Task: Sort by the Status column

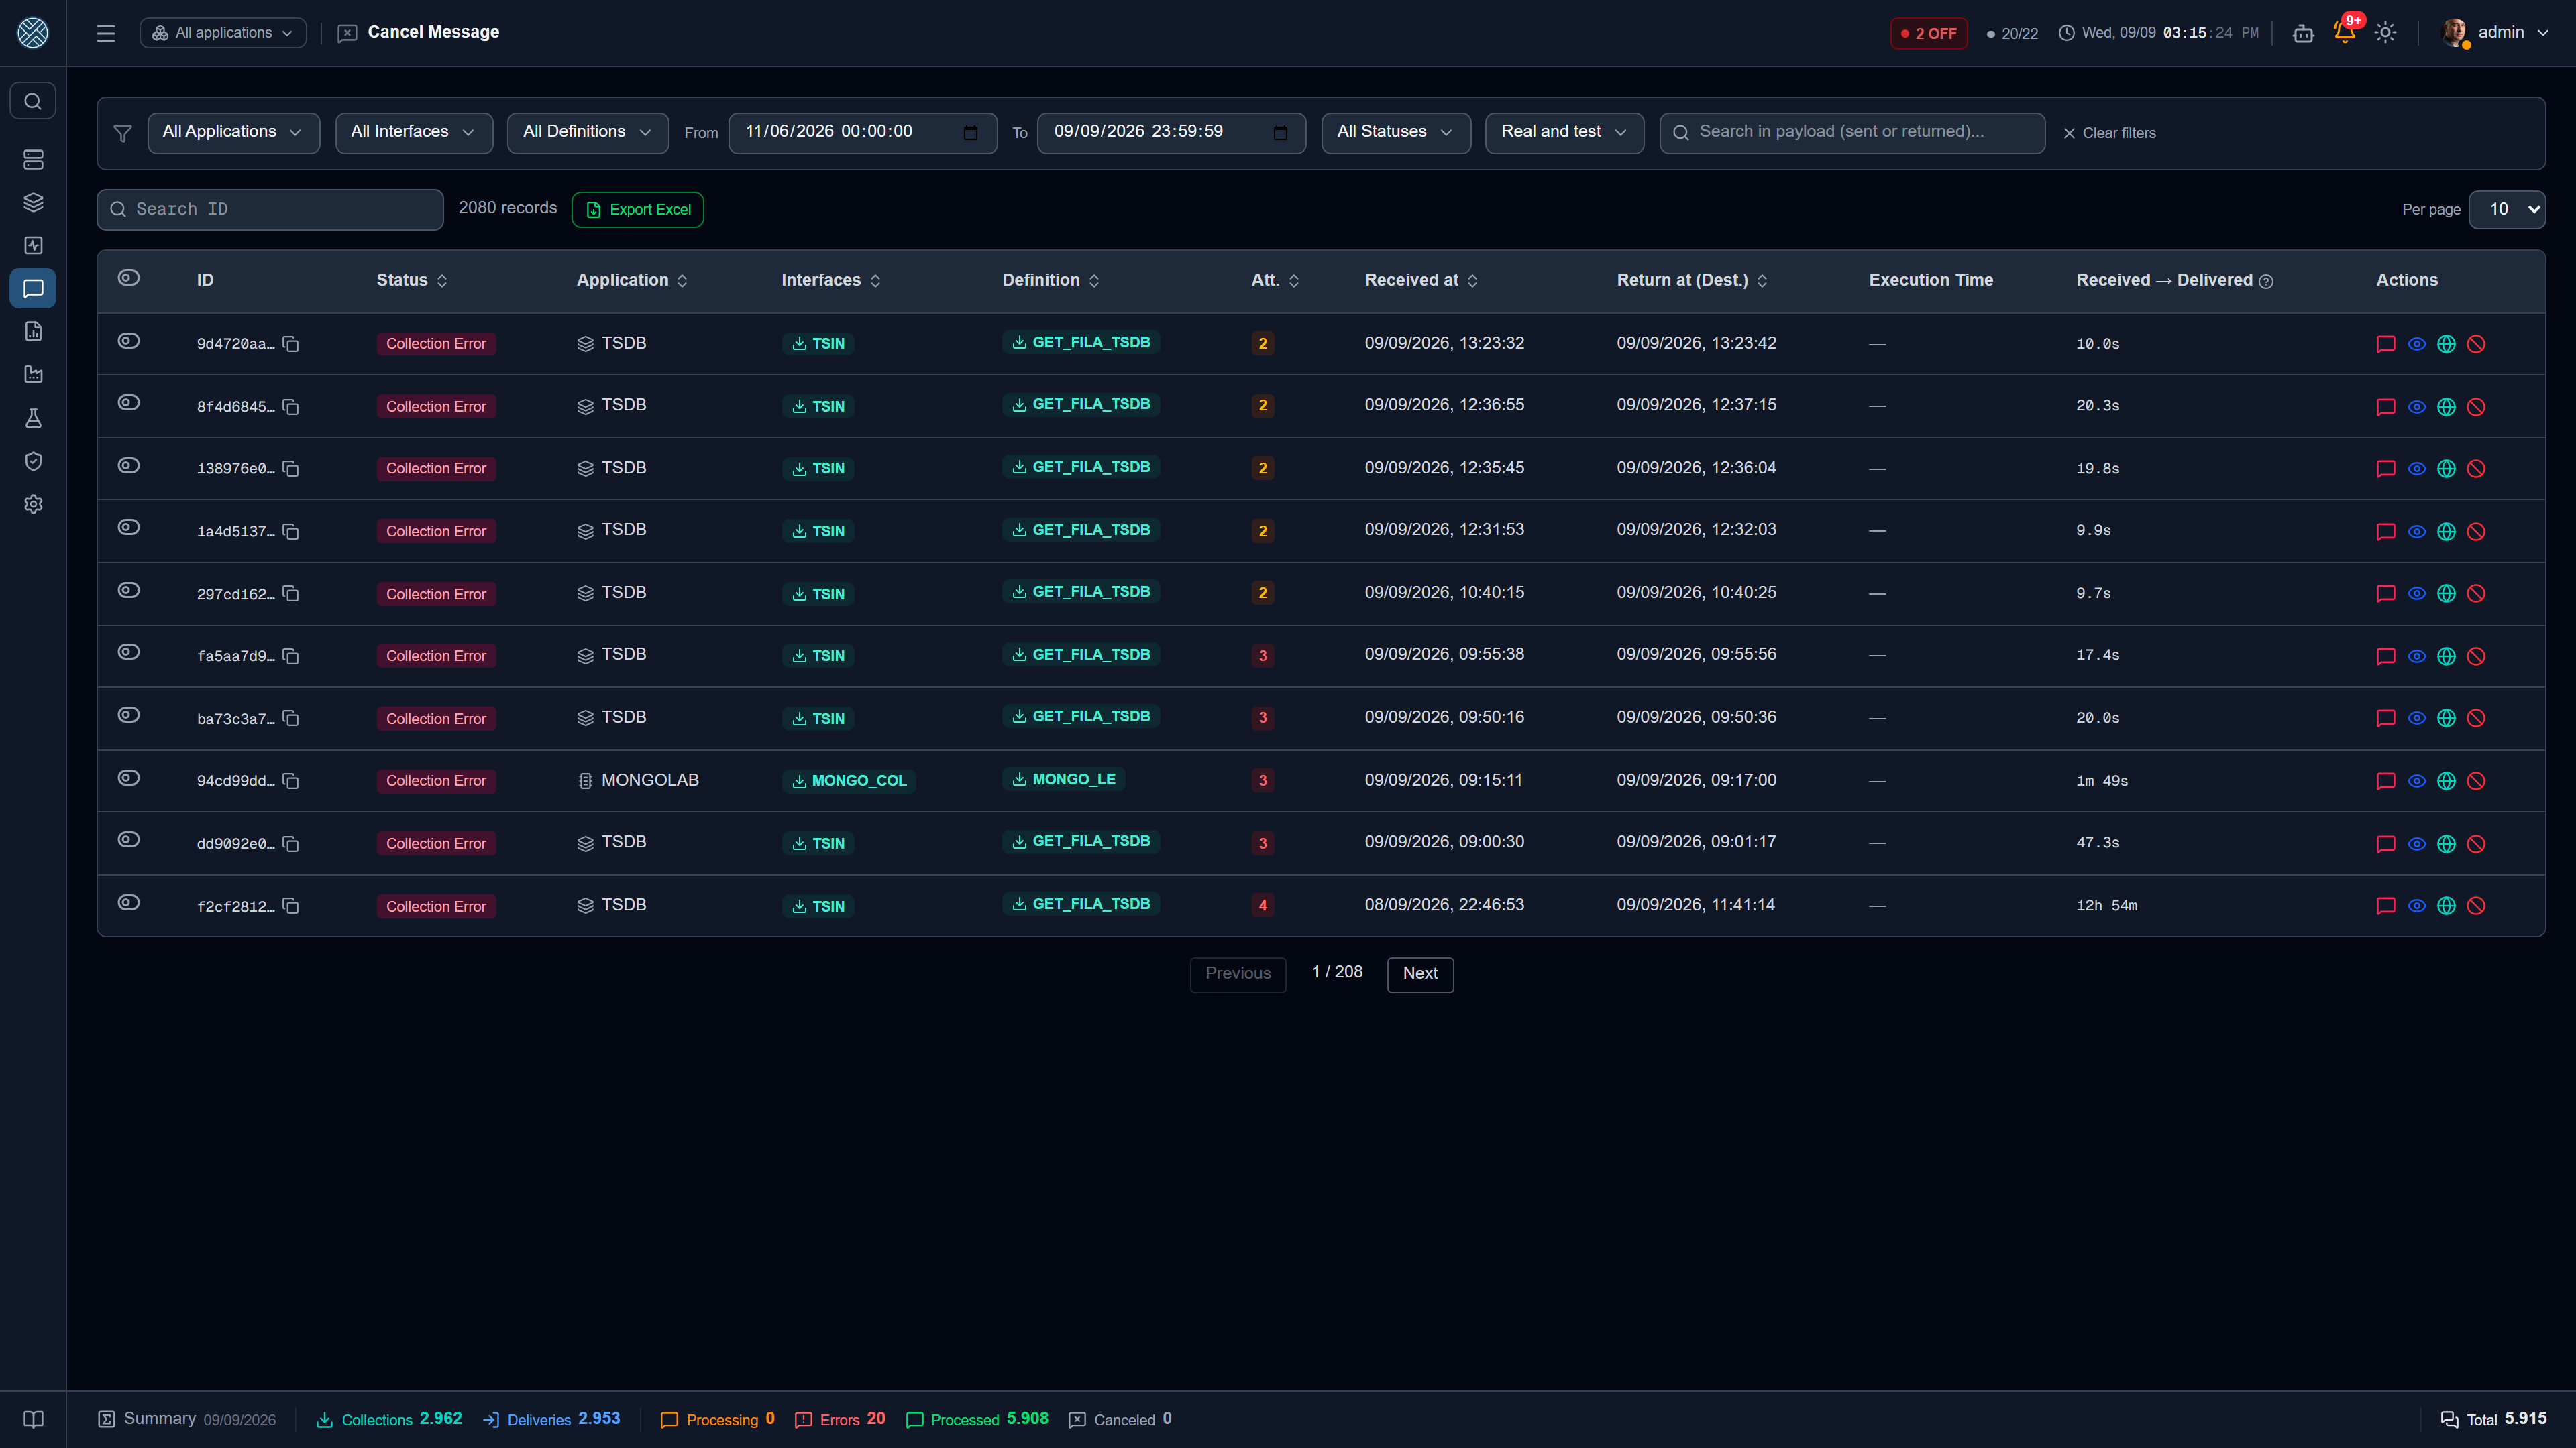Action: 412,281
